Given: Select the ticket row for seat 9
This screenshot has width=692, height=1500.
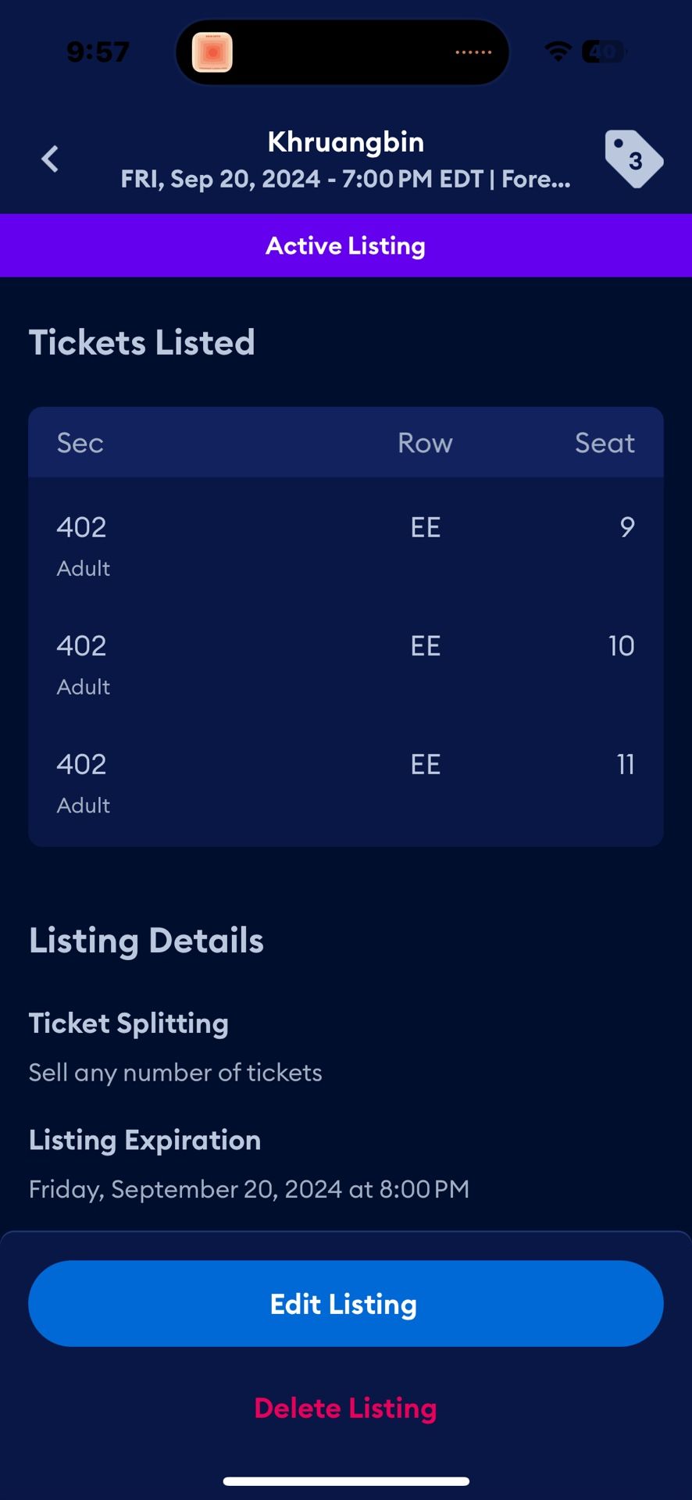Looking at the screenshot, I should point(346,545).
